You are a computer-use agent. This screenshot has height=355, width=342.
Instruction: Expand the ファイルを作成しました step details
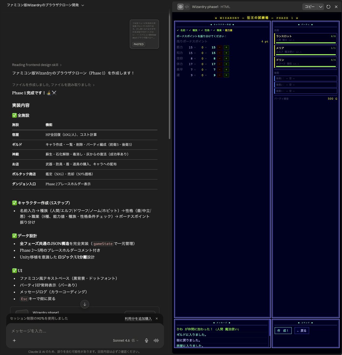point(53,85)
